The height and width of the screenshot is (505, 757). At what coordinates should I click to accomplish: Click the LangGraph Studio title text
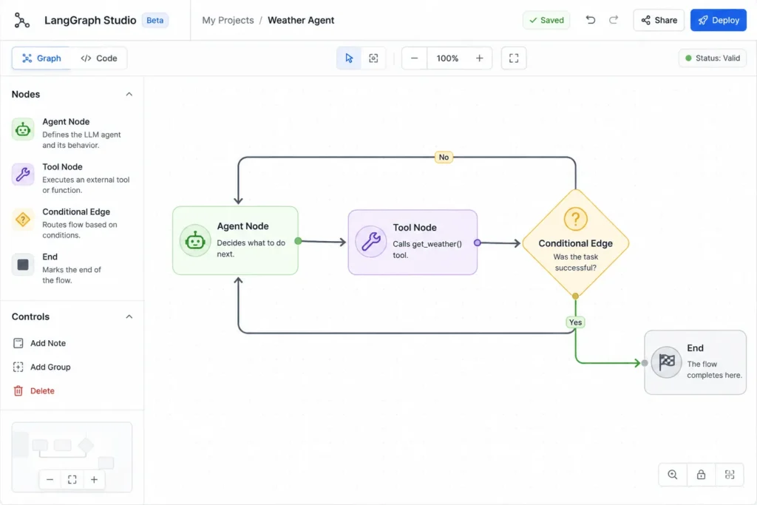click(90, 20)
